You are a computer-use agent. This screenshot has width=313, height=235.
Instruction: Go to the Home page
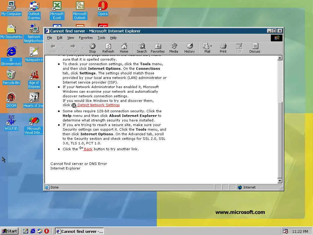tap(124, 48)
